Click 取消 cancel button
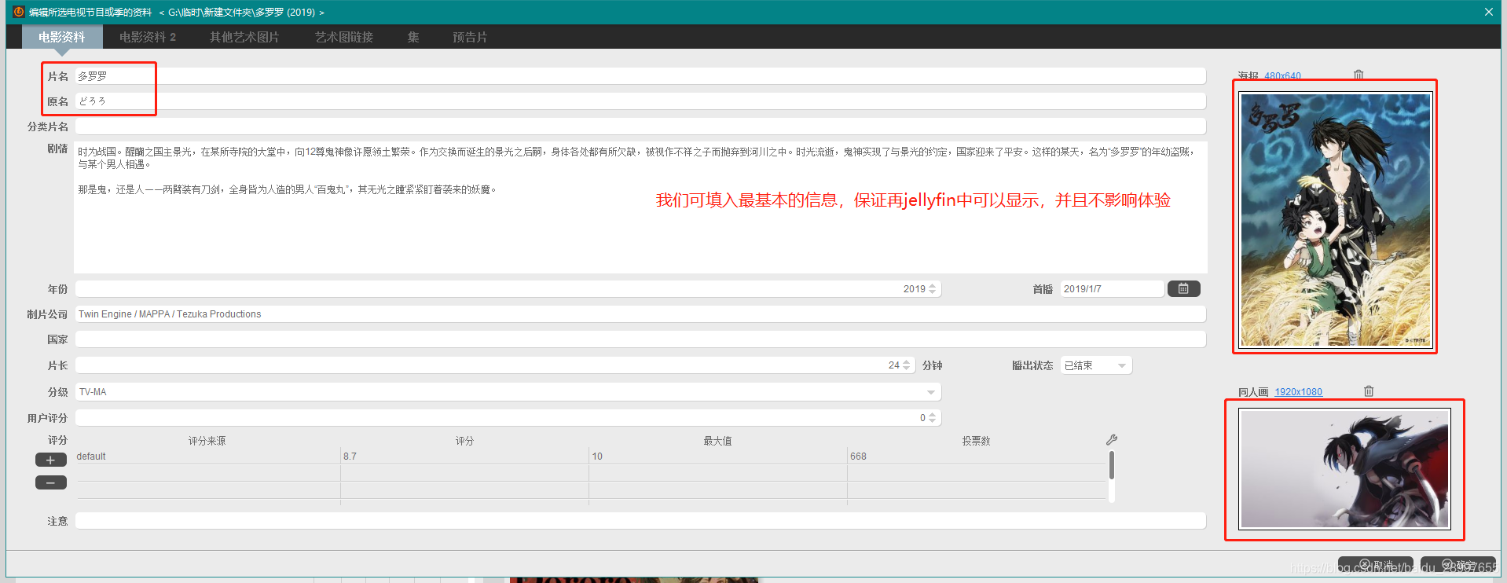Screen dimensions: 1507x583 coord(1376,565)
